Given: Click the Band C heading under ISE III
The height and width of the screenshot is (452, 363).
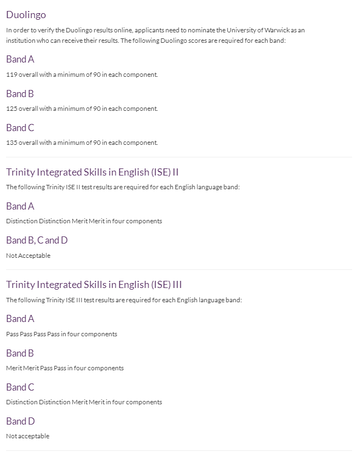Looking at the screenshot, I should coord(20,387).
